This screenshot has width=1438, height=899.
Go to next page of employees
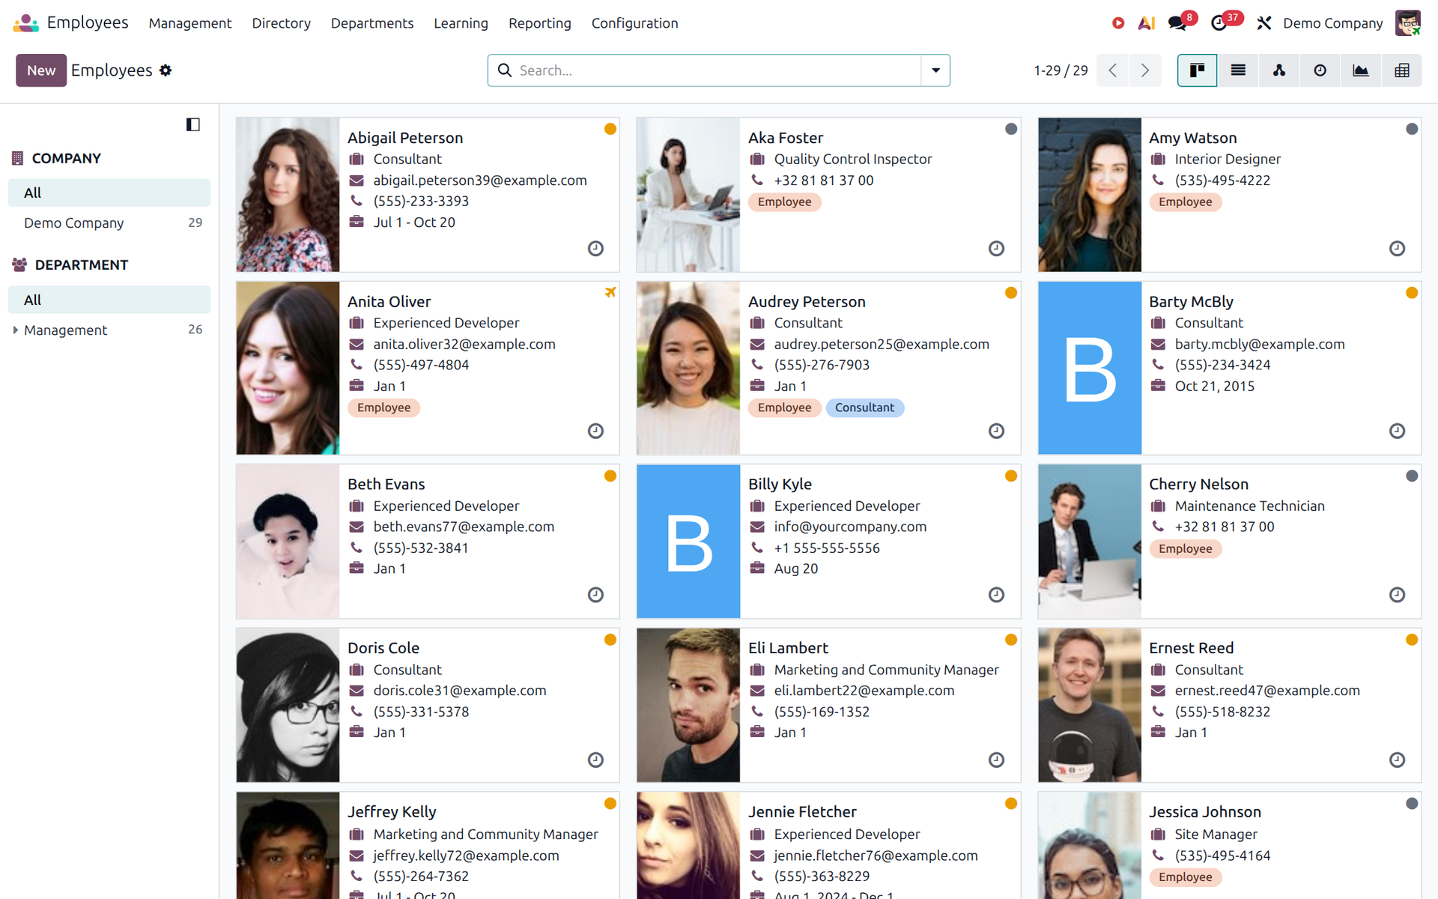tap(1145, 70)
